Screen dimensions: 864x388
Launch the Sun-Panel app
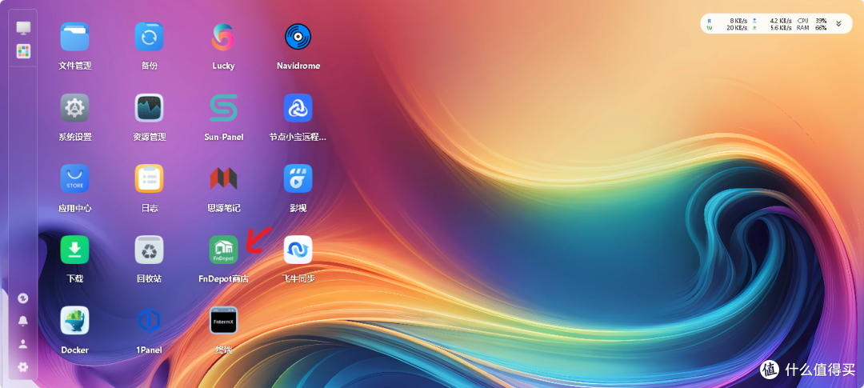[223, 108]
